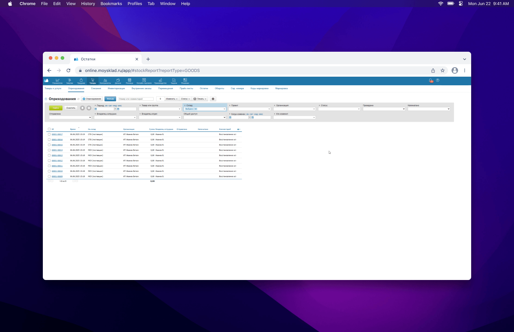Open the Закупки section icon
514x332 pixels.
pyautogui.click(x=69, y=81)
